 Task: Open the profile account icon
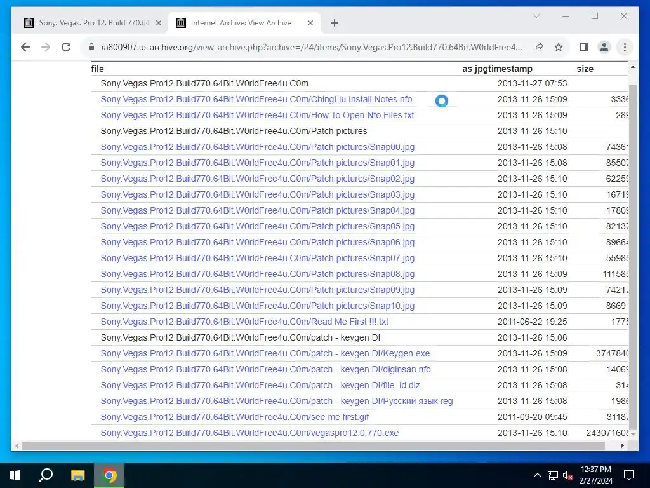click(604, 47)
